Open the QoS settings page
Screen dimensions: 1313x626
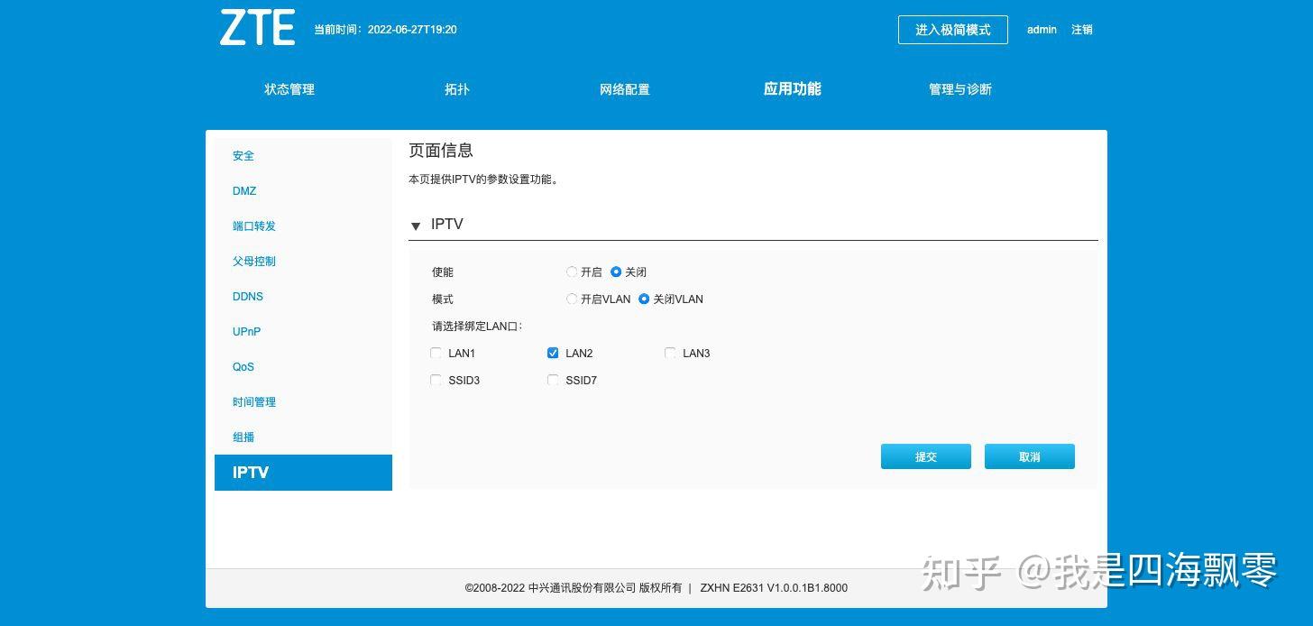point(243,366)
